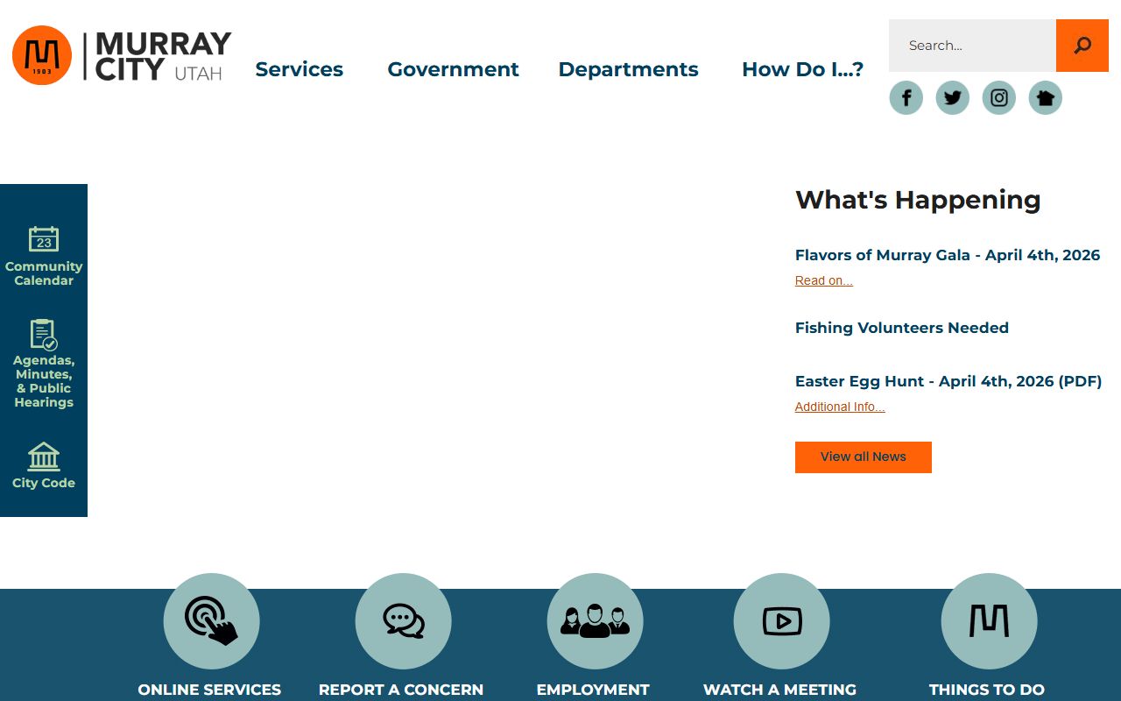Open Fishing Volunteers Needed headline
This screenshot has height=701, width=1121.
[x=902, y=328]
